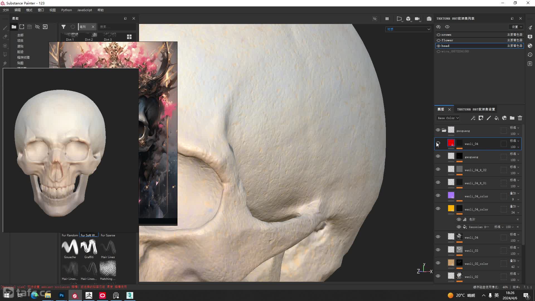Open the shader settings globe icon
This screenshot has height=301, width=535.
pos(530,46)
